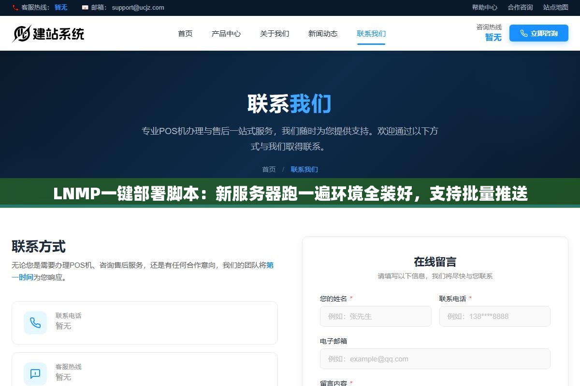The height and width of the screenshot is (386, 580).
Task: Open the 首页 navigation menu item
Action: coord(185,33)
